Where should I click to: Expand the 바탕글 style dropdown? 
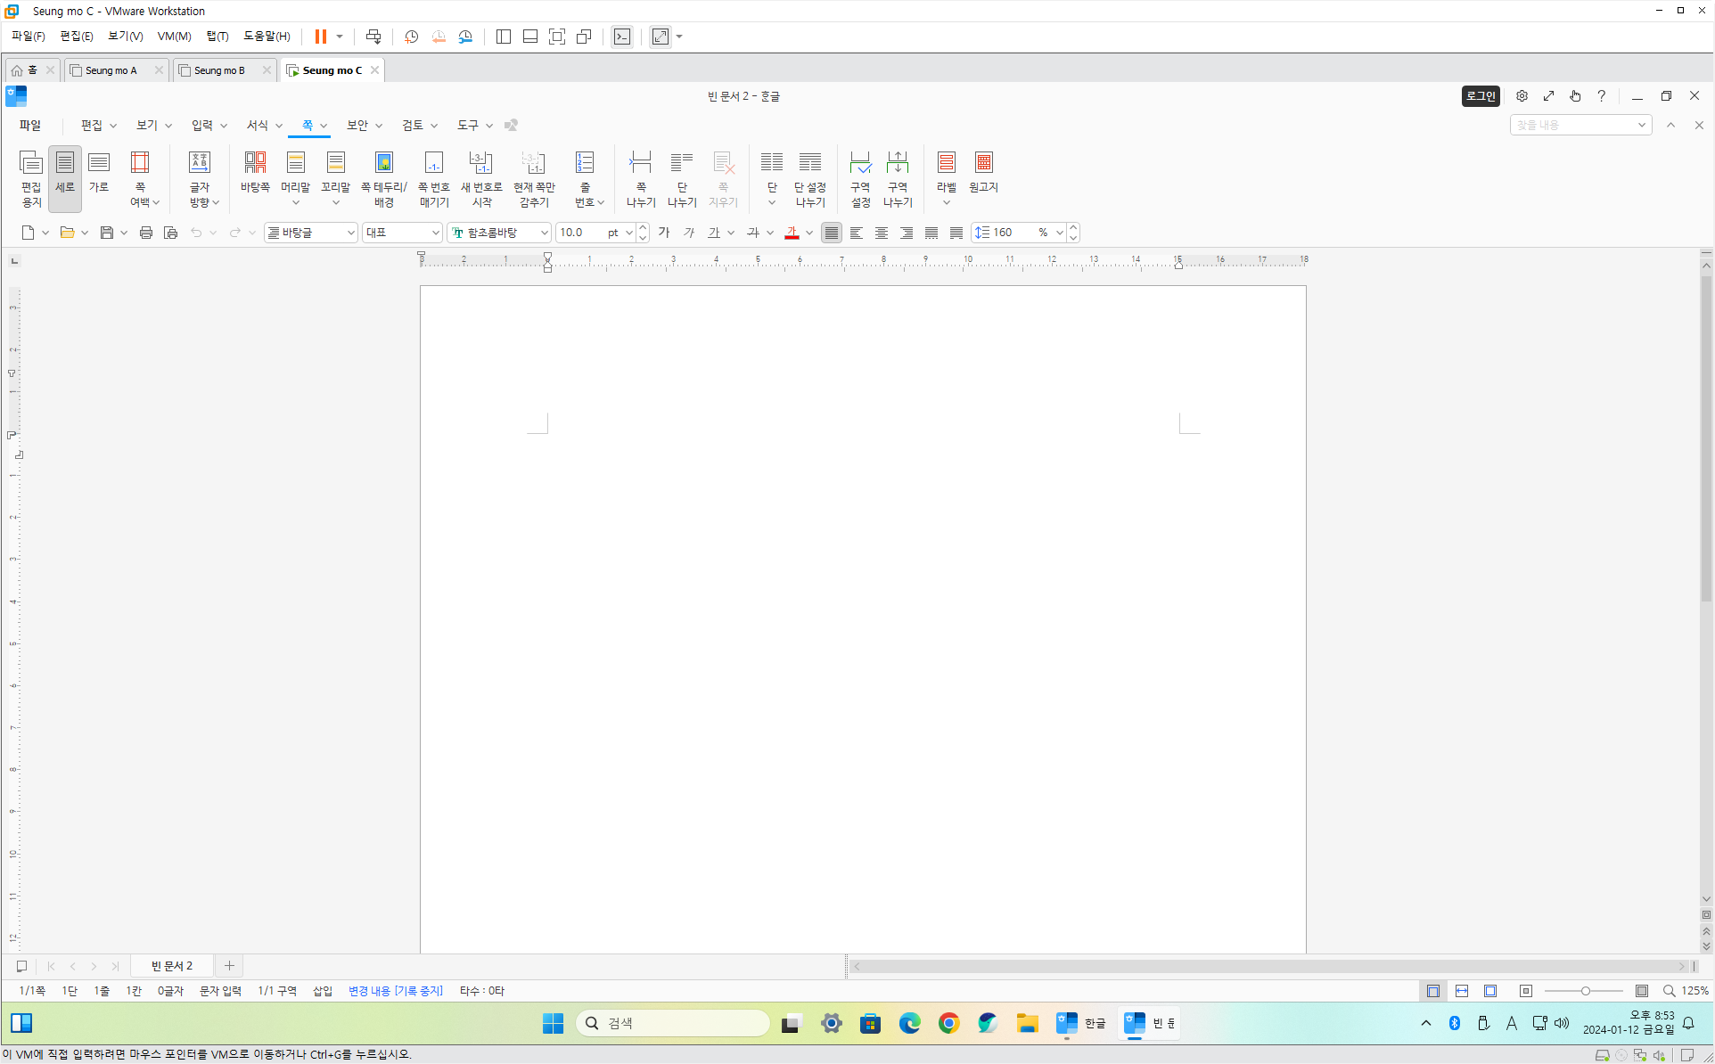click(x=350, y=233)
